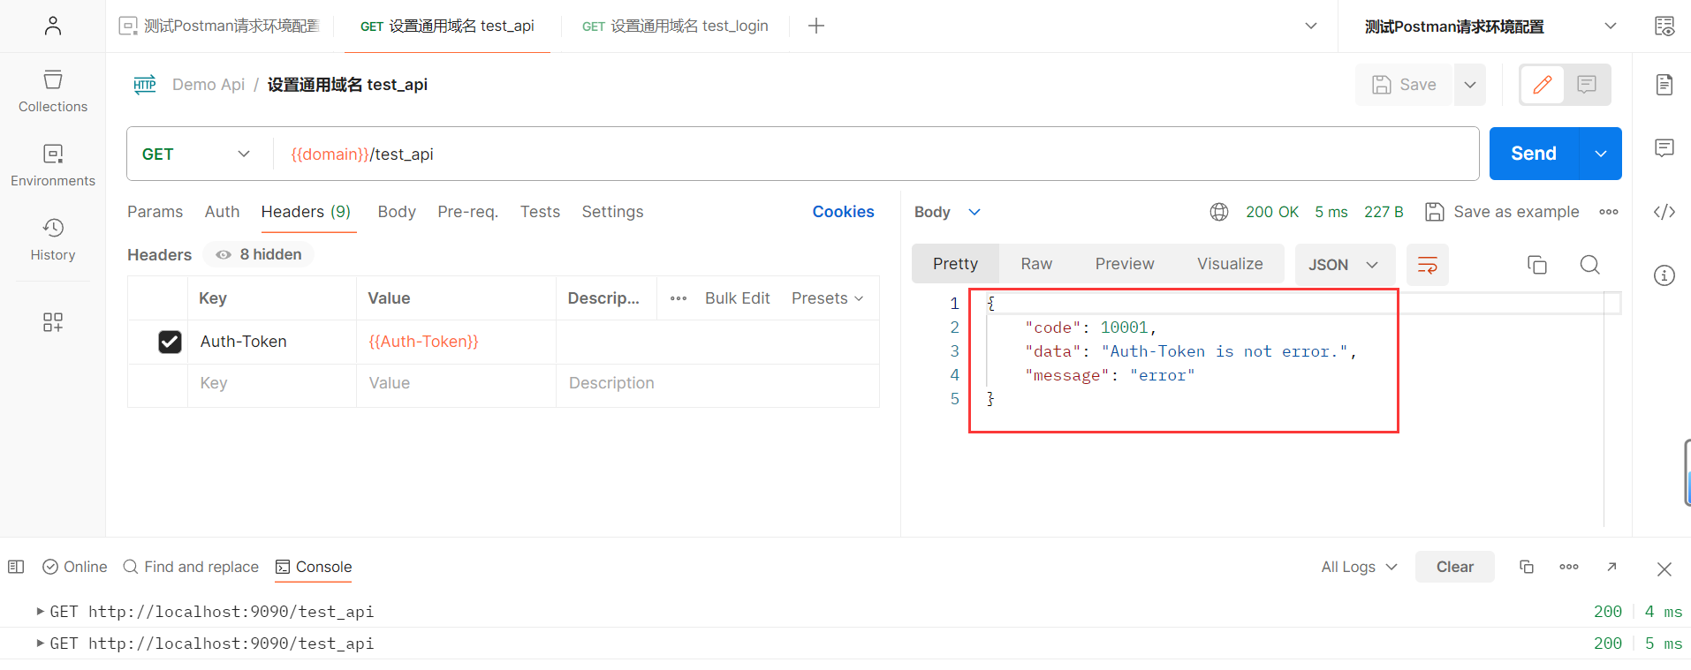Viewport: 1691px width, 670px height.
Task: Open response more options ellipsis
Action: tap(1609, 212)
